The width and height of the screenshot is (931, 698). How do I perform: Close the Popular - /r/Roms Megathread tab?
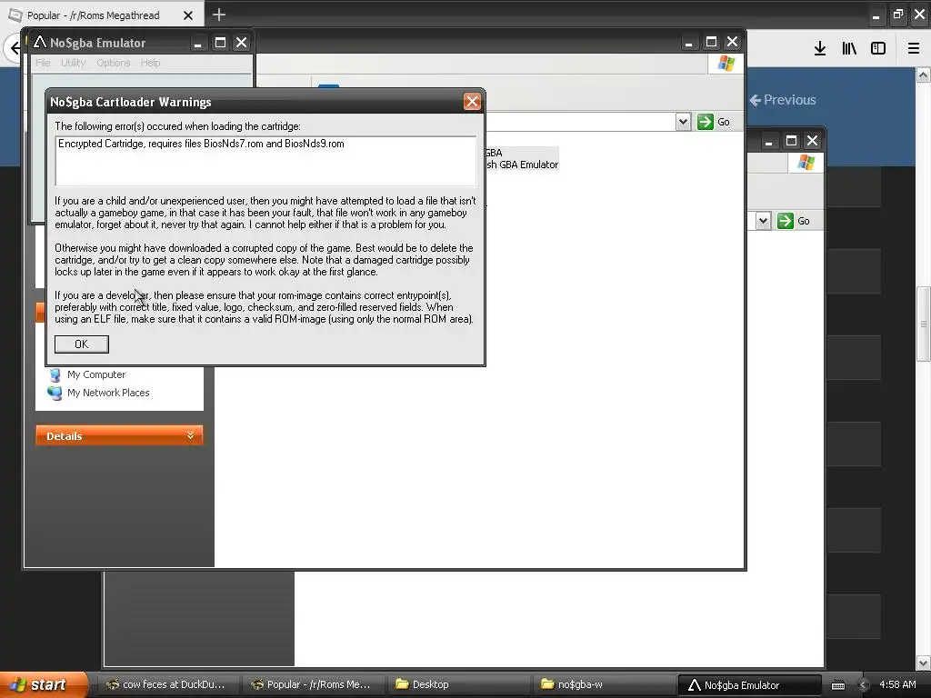pyautogui.click(x=188, y=15)
